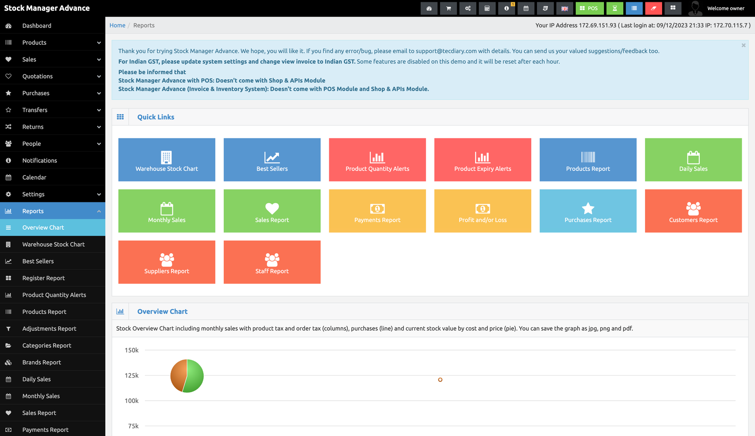755x436 pixels.
Task: Click the Quick Links grid icon
Action: [120, 117]
